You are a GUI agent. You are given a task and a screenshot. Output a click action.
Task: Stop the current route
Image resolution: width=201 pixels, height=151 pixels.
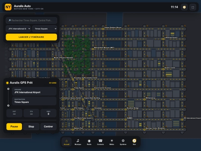coord(31,127)
